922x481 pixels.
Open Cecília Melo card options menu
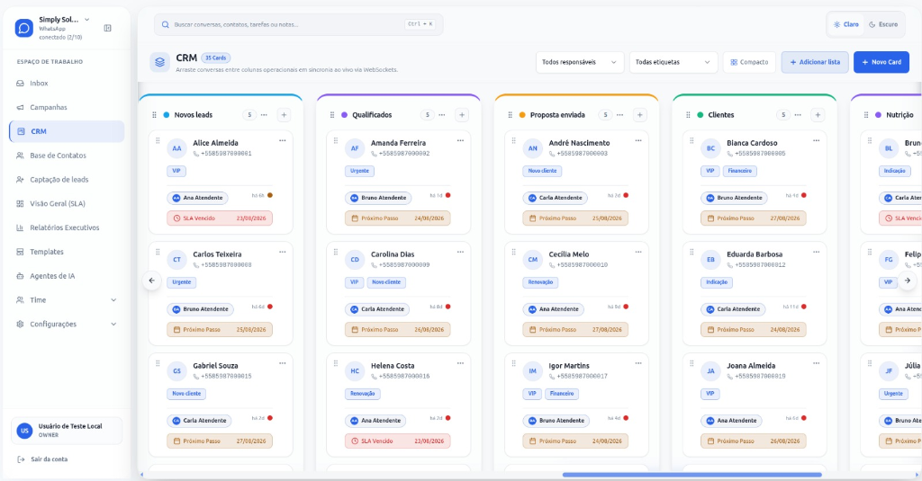(638, 253)
